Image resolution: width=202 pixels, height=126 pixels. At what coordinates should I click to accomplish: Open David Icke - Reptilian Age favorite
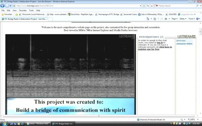pos(81,14)
